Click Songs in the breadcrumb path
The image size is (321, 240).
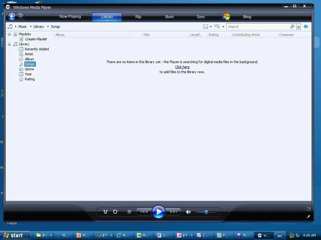[x=55, y=27]
